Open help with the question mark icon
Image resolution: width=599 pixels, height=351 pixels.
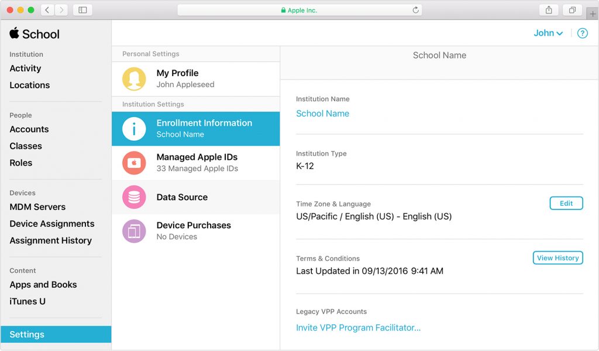tap(582, 33)
